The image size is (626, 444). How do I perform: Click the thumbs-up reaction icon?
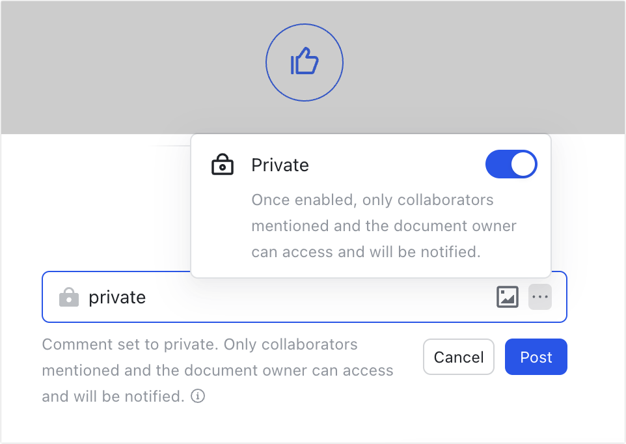point(304,62)
